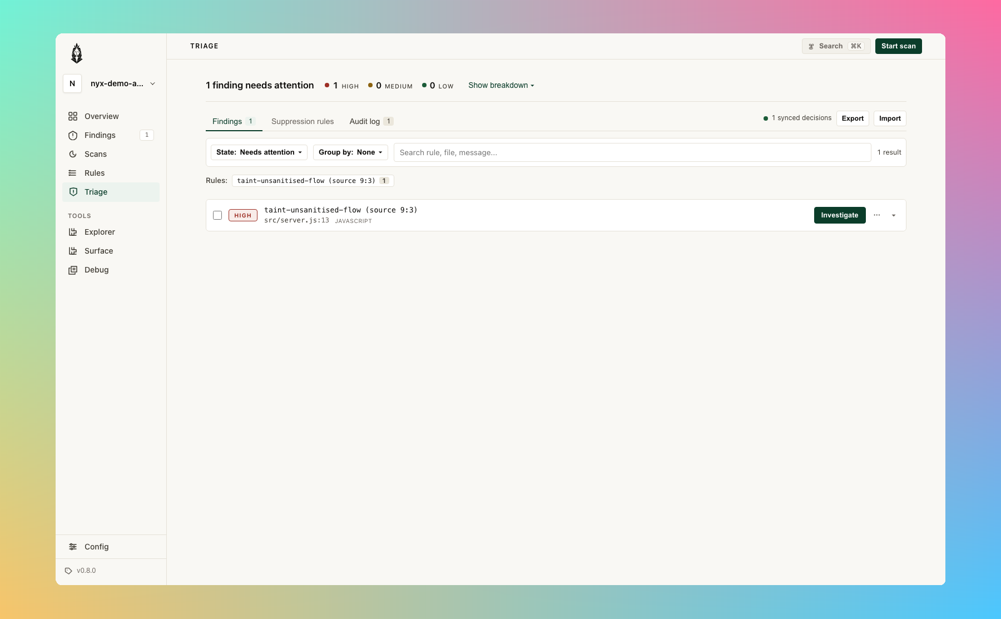
Task: Click the 1 synced decisions status
Action: [797, 118]
